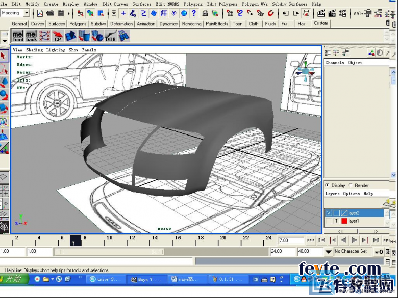Image resolution: width=398 pixels, height=298 pixels.
Task: Click the CP red arrow shelf icon
Action: point(58,36)
